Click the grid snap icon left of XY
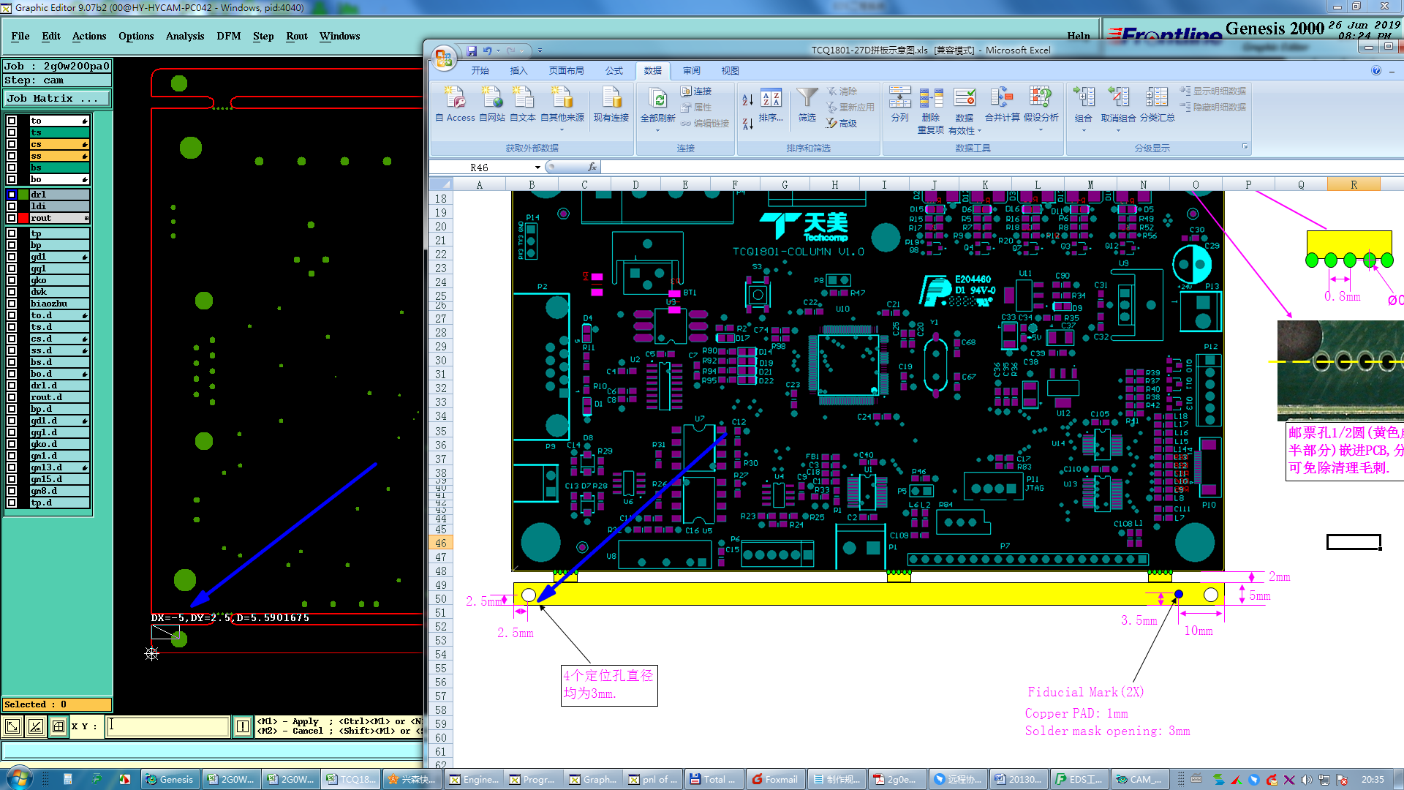This screenshot has width=1404, height=790. [58, 726]
